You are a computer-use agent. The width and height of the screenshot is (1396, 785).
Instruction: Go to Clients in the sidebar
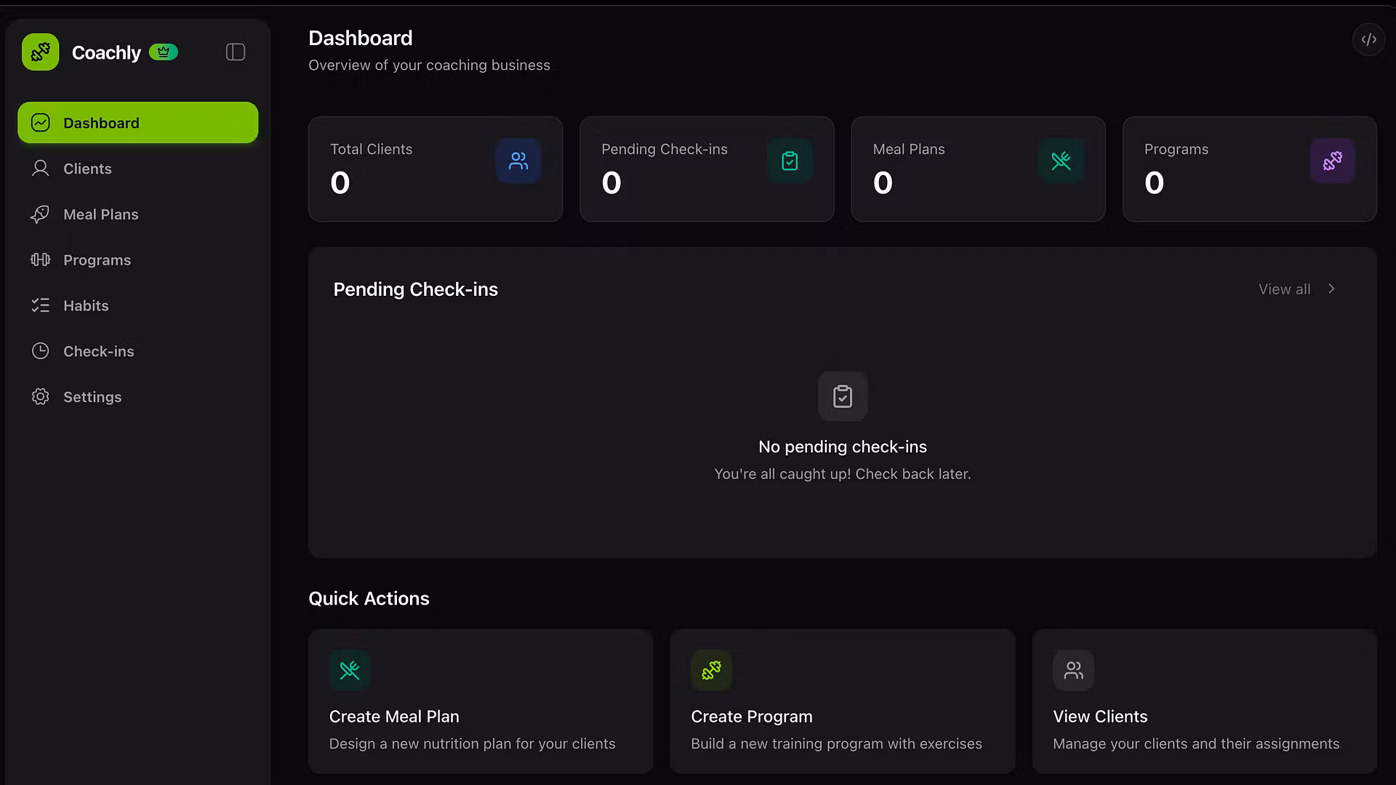pos(87,169)
